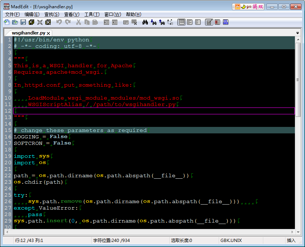Click the vertical scrollbar up arrow

pyautogui.click(x=298, y=40)
